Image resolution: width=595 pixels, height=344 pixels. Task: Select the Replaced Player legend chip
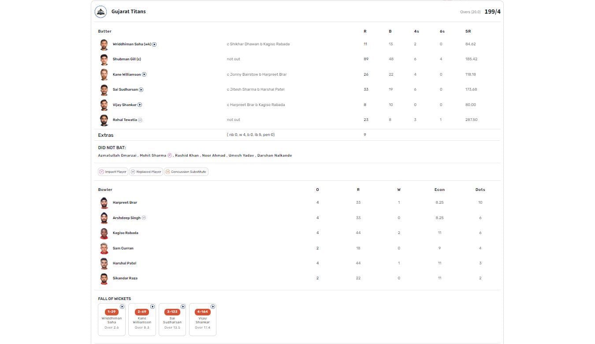(x=146, y=172)
